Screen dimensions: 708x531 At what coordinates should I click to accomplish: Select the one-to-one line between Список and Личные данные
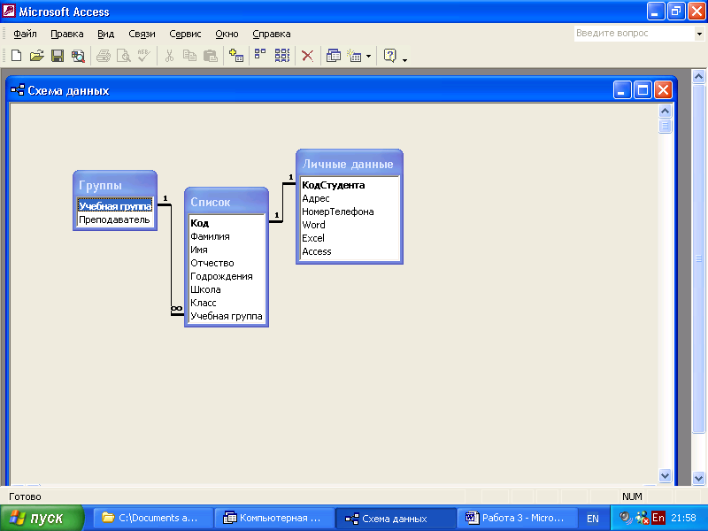coord(282,204)
